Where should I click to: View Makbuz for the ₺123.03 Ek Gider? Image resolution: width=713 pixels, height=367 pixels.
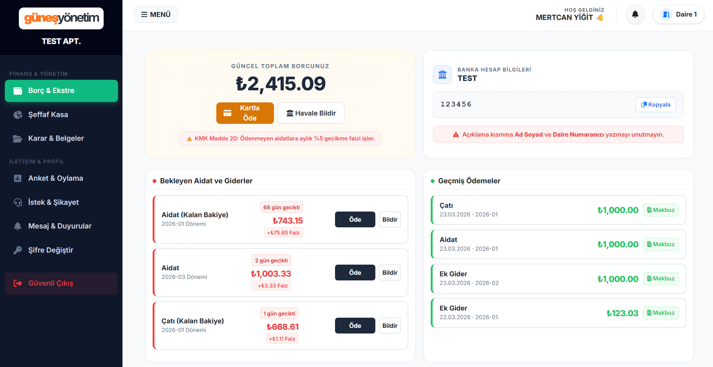point(661,313)
